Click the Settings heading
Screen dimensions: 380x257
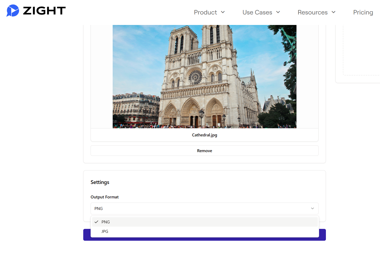(100, 182)
